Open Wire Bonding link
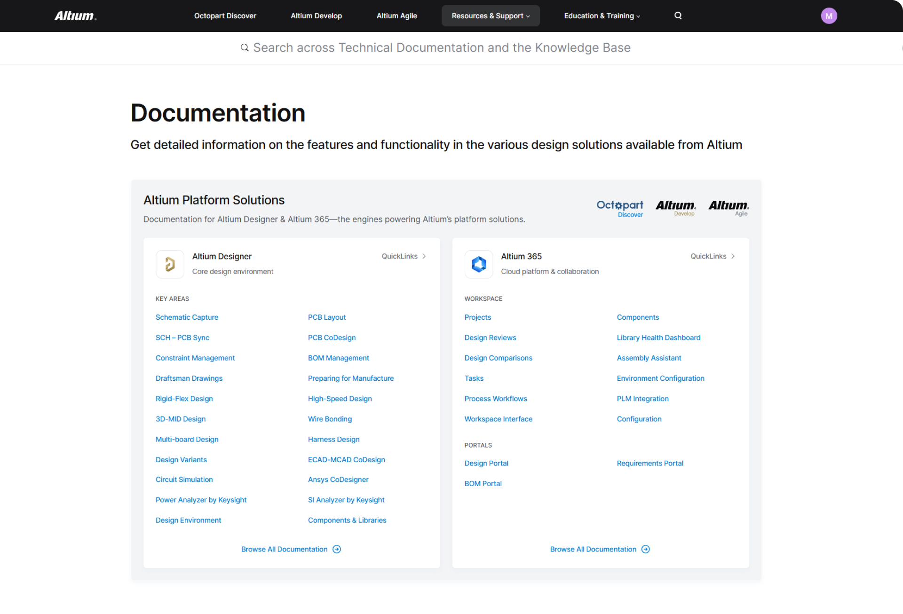The height and width of the screenshot is (614, 903). (330, 419)
